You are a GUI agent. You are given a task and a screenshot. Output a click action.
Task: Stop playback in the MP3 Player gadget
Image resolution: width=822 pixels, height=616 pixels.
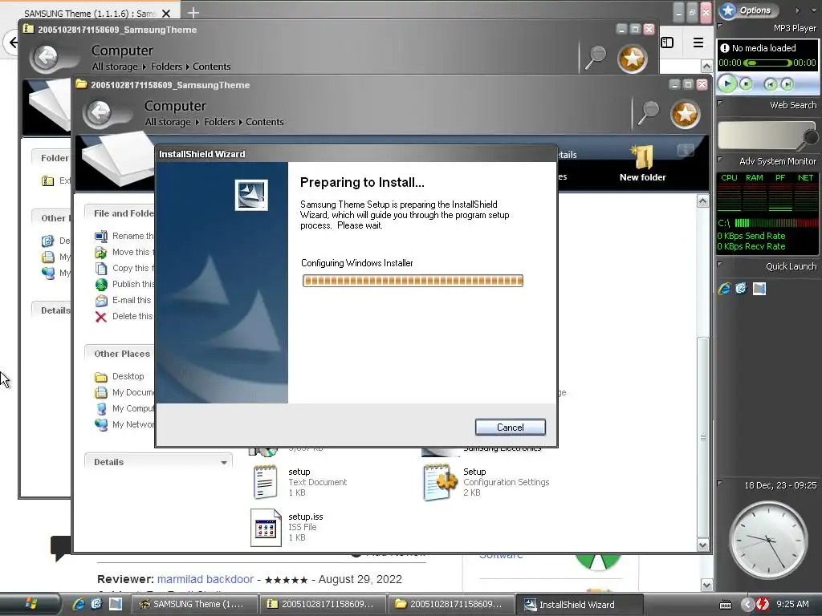click(746, 83)
